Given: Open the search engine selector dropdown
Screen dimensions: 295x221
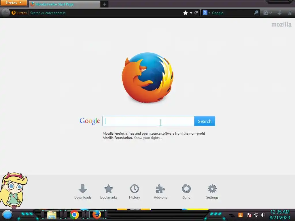Looking at the screenshot, I should click(206, 13).
